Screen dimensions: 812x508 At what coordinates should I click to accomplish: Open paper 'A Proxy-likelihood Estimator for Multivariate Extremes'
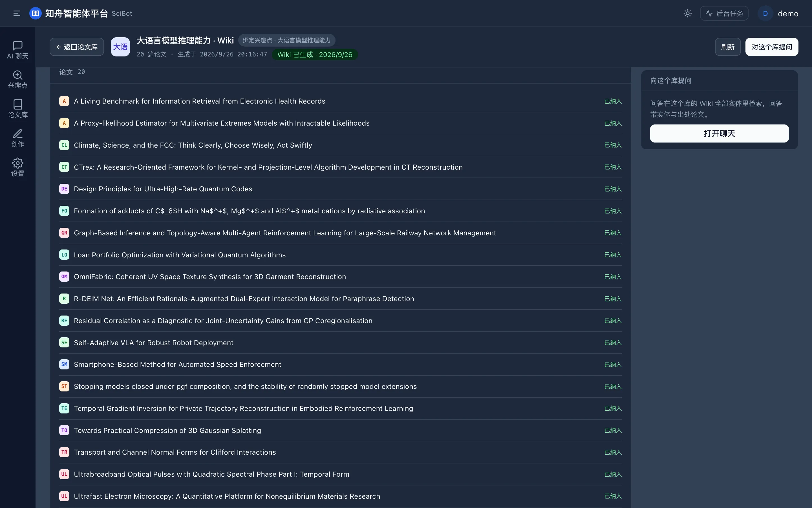[340, 123]
